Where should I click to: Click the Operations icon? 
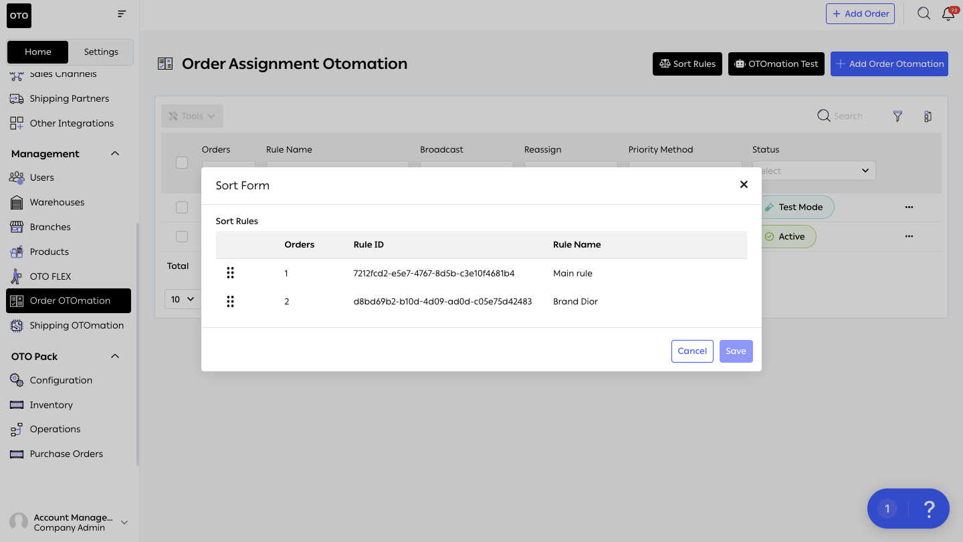click(x=17, y=430)
